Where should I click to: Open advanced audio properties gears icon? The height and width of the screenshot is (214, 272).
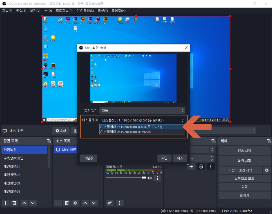tap(110, 203)
